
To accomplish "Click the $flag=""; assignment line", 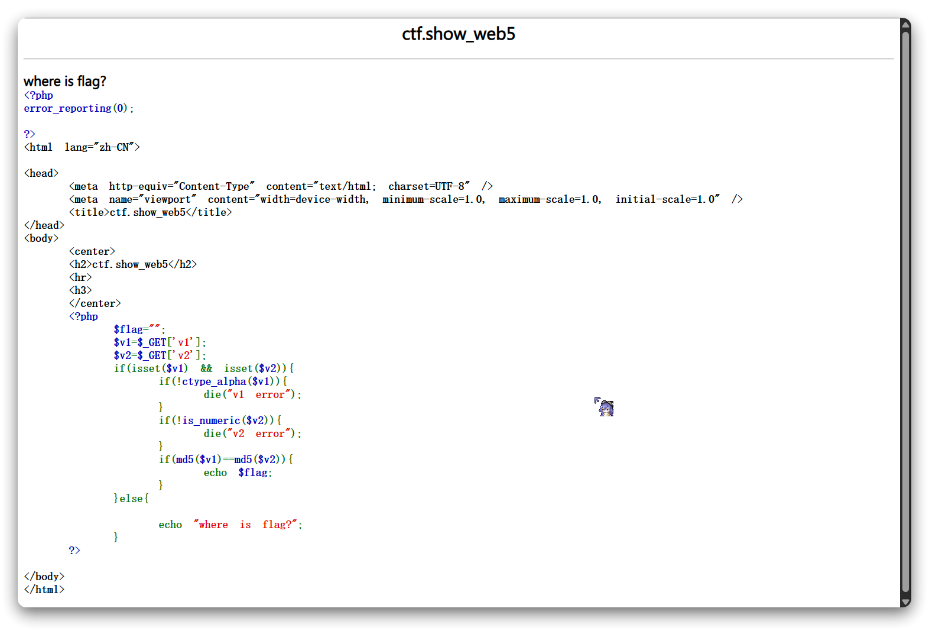I will [139, 329].
